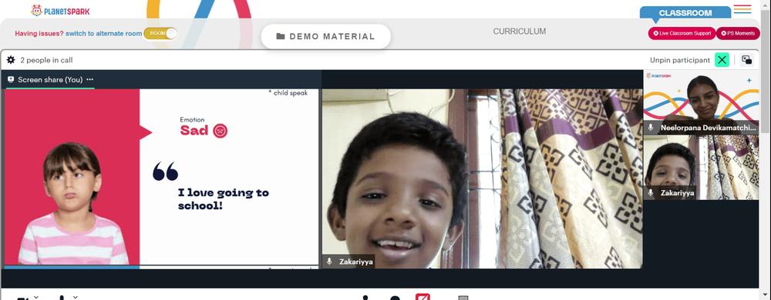Click '2 people in call' text
This screenshot has width=771, height=300.
click(46, 60)
